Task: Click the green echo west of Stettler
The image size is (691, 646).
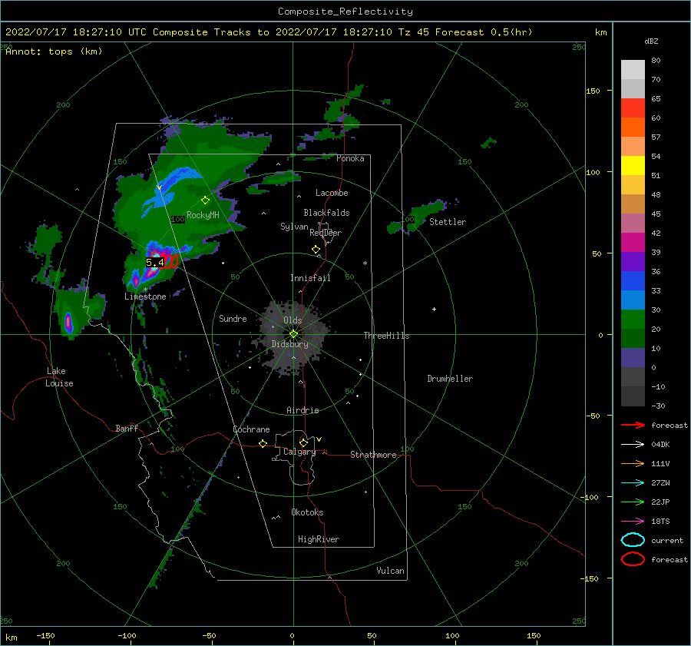Action: click(x=416, y=217)
